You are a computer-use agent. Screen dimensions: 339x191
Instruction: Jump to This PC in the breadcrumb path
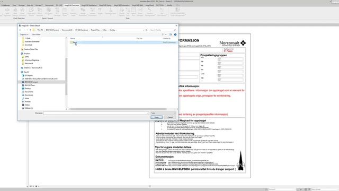point(40,30)
